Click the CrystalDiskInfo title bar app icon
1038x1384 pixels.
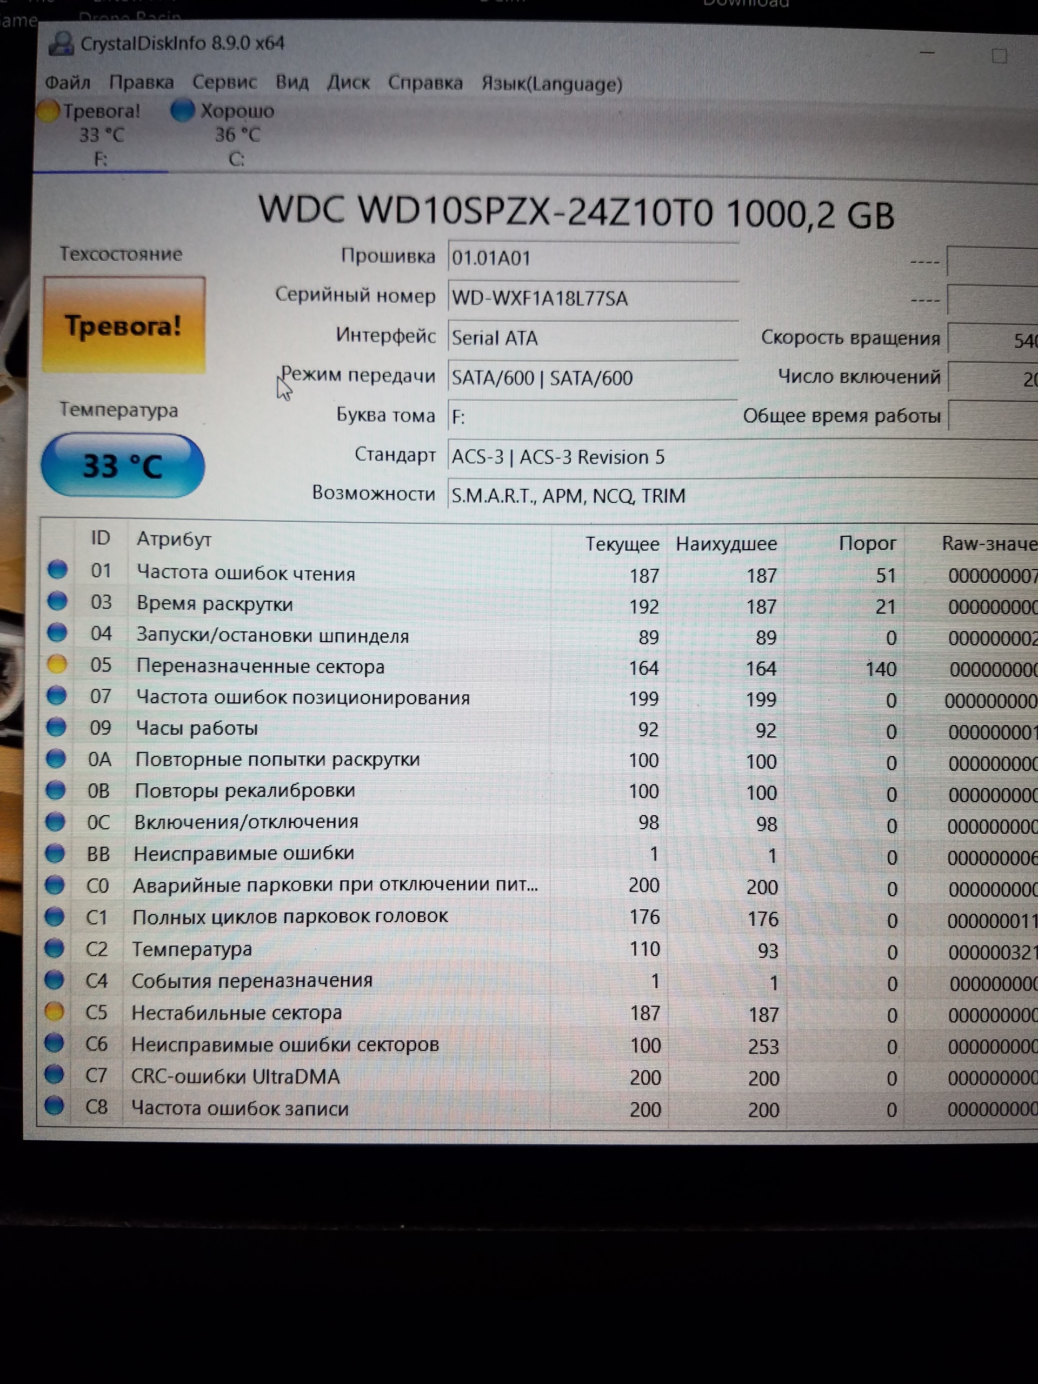[61, 44]
